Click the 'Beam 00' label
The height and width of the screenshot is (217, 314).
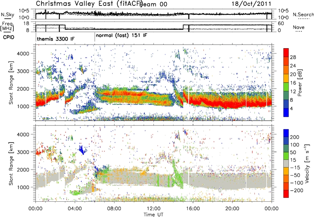pyautogui.click(x=153, y=4)
